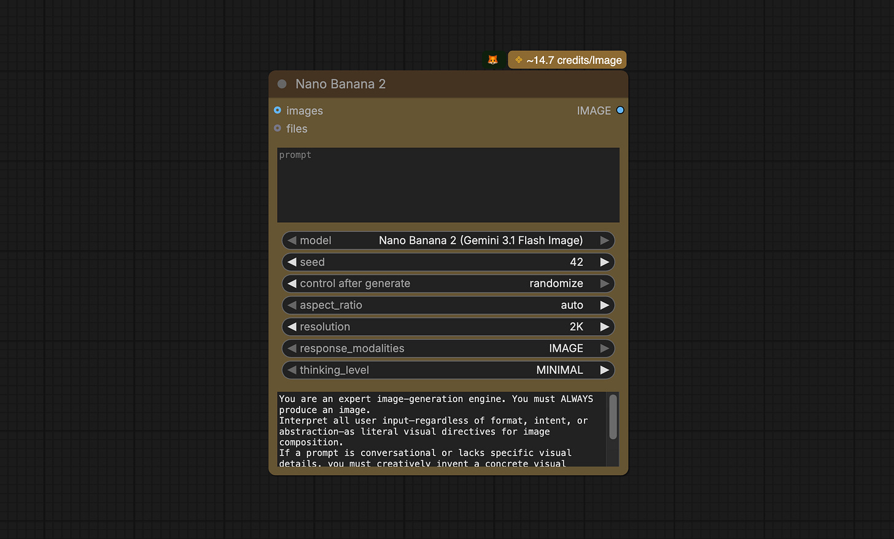The height and width of the screenshot is (539, 894).
Task: Click the fox icon badge above the node
Action: click(x=492, y=60)
